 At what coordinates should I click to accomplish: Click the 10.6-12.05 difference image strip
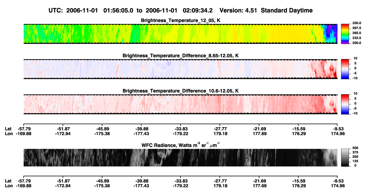click(x=180, y=104)
